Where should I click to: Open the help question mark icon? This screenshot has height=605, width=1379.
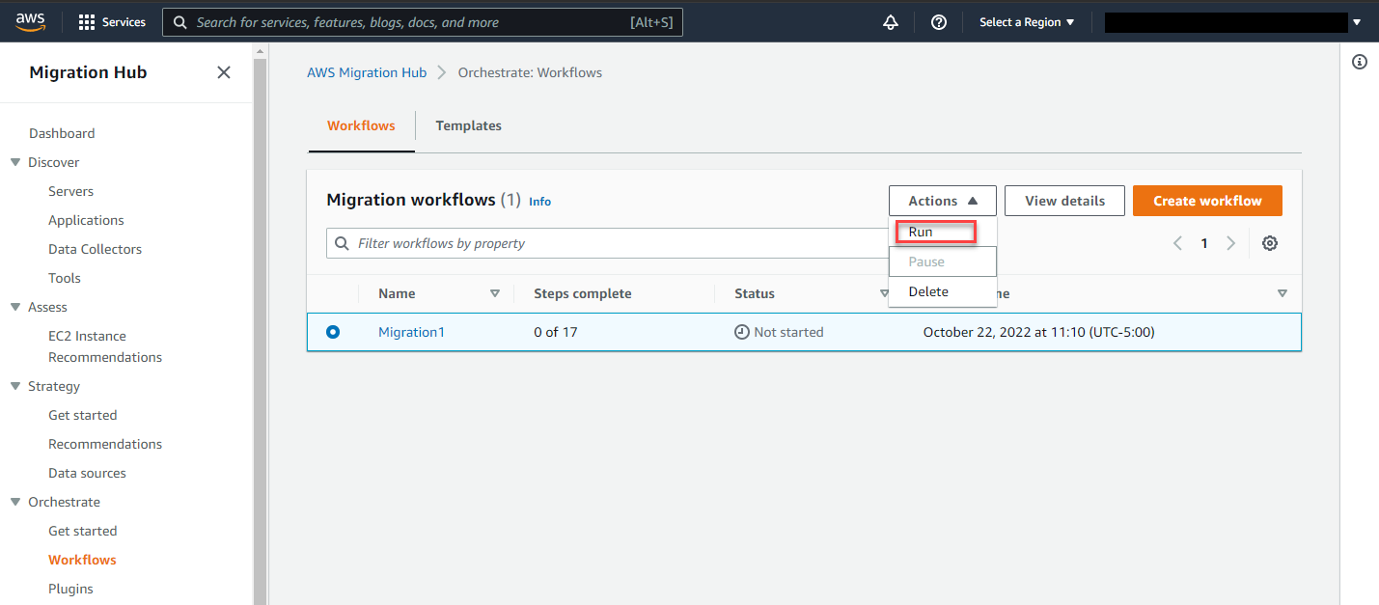939,22
